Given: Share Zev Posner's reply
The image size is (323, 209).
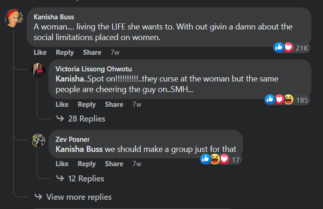Looking at the screenshot, I should click(x=114, y=164).
